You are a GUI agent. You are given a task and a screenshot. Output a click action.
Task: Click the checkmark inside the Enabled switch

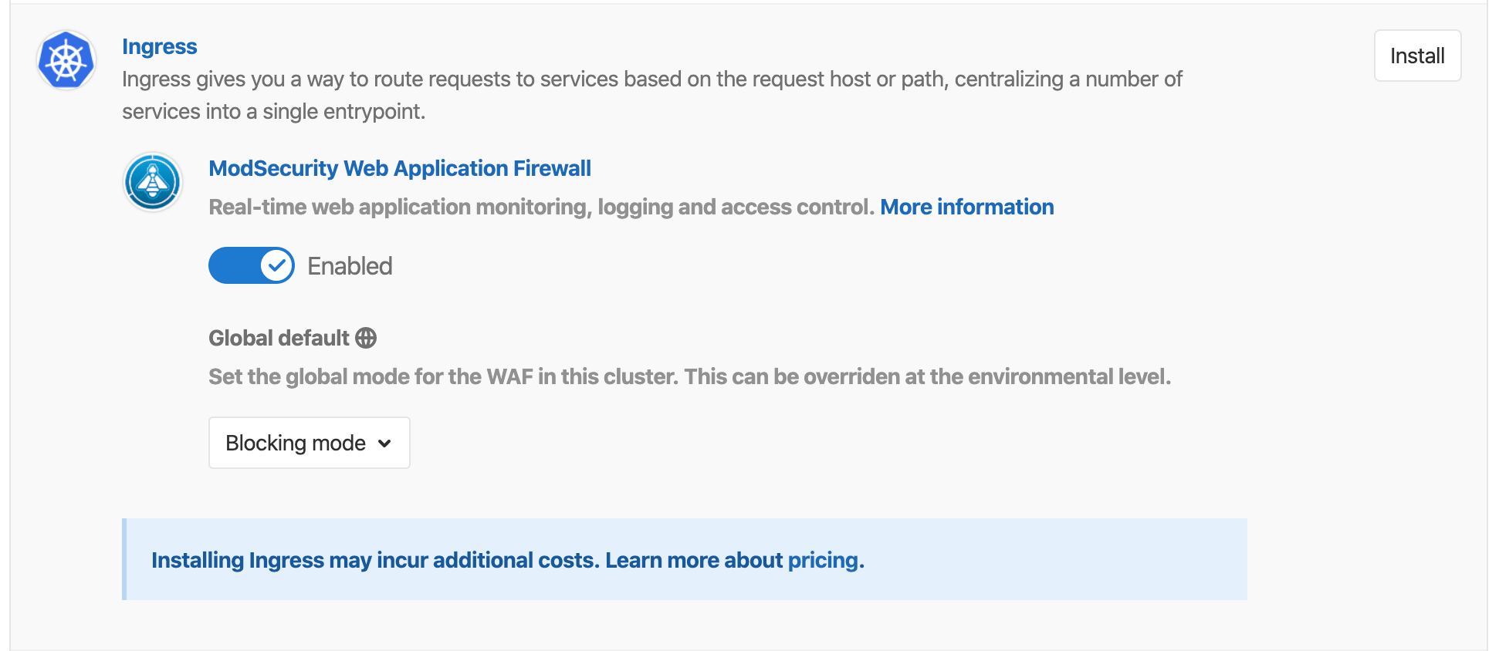pos(278,265)
